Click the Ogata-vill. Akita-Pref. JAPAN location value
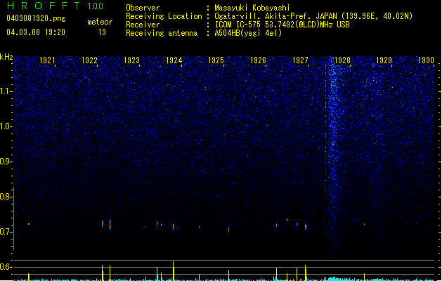442x281 pixels. pyautogui.click(x=313, y=16)
